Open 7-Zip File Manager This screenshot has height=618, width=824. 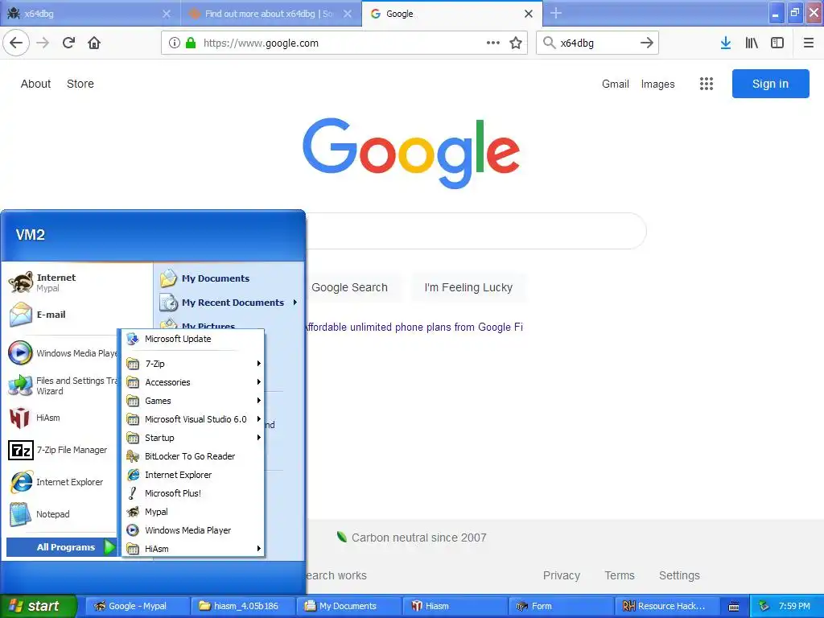point(62,451)
